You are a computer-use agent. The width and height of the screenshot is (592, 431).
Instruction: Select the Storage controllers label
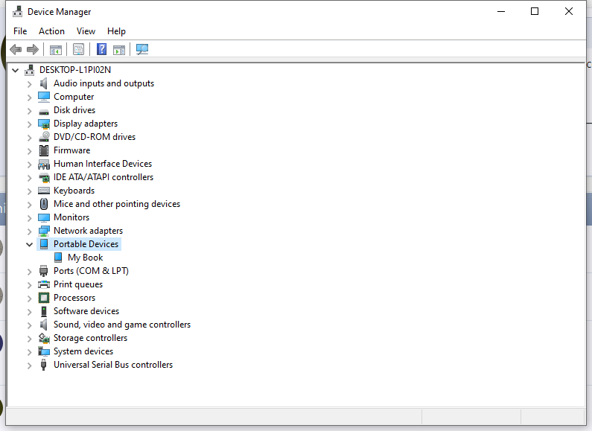click(90, 338)
